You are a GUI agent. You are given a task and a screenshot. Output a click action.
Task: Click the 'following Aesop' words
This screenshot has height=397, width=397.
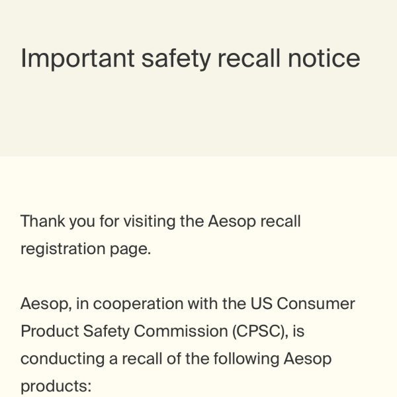click(273, 359)
